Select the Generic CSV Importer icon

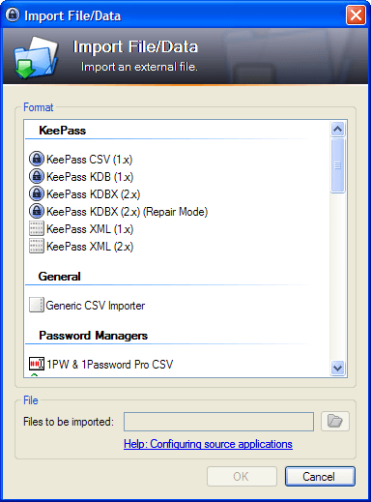point(37,305)
